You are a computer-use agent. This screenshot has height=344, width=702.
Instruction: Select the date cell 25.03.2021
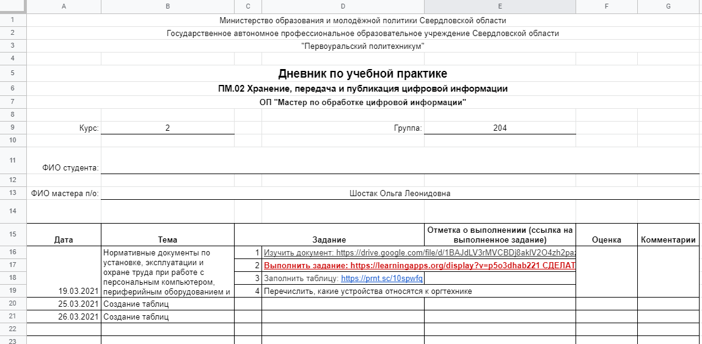64,304
